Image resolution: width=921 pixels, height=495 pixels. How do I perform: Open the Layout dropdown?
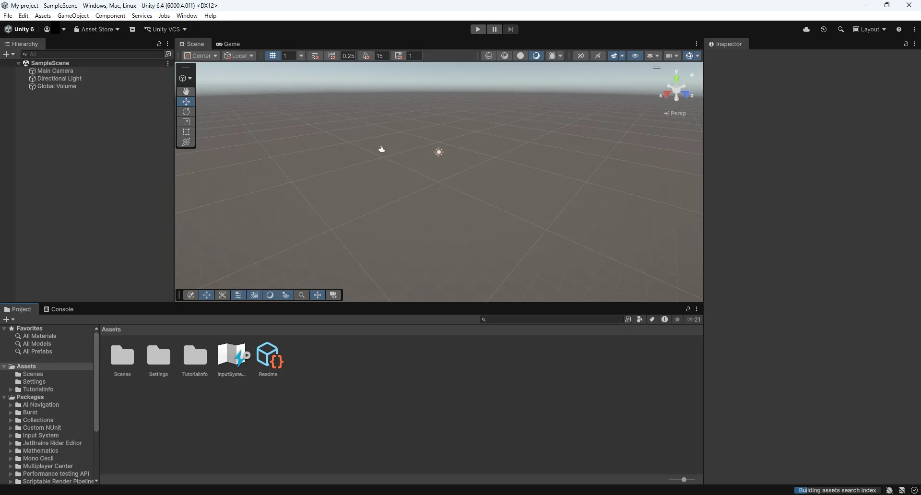(x=870, y=29)
